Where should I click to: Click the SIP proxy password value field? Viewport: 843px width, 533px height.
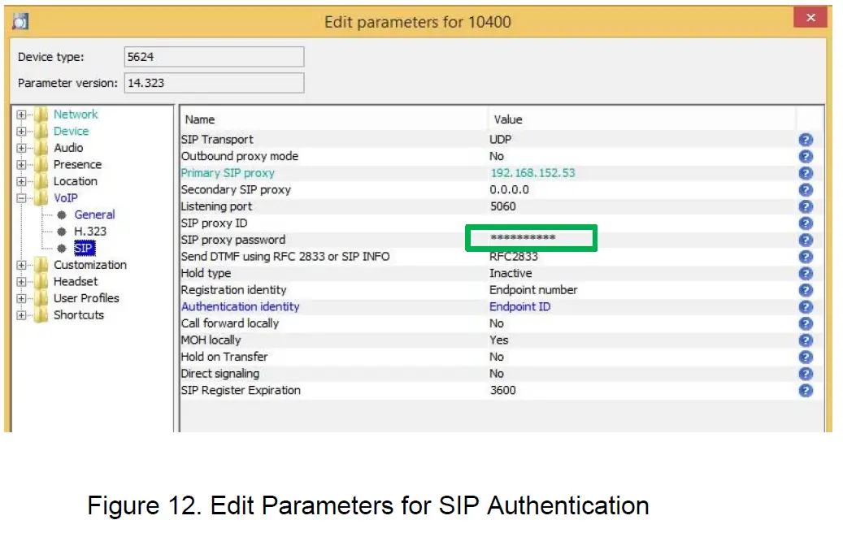pos(531,239)
